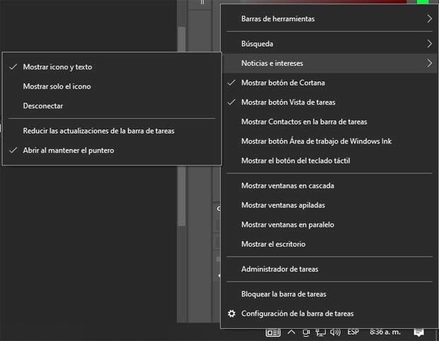Choose Mostrar ventanas en paralelo
The width and height of the screenshot is (439, 341).
[329, 225]
